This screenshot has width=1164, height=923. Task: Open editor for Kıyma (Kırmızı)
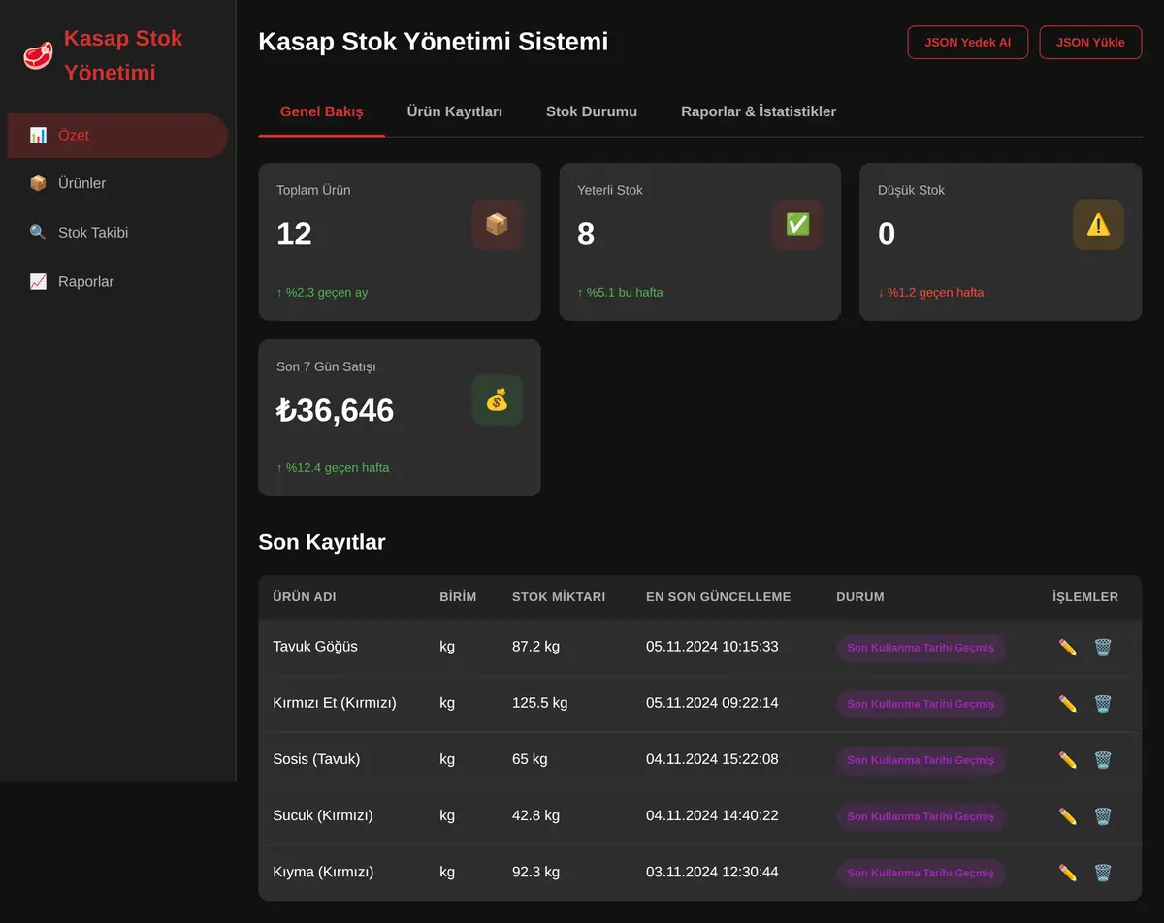[x=1068, y=873]
